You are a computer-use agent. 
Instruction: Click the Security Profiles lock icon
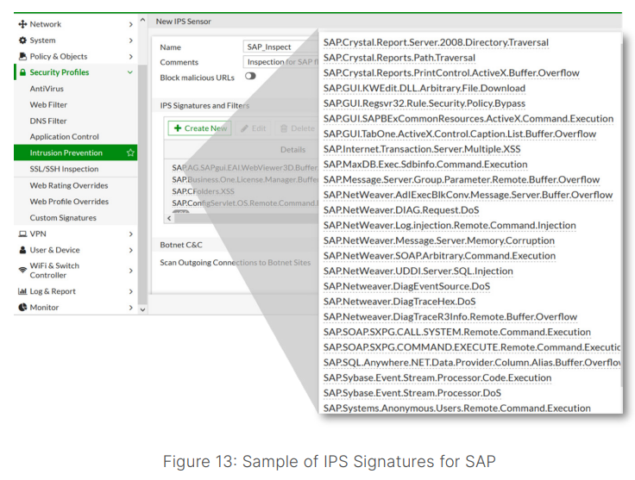(22, 72)
